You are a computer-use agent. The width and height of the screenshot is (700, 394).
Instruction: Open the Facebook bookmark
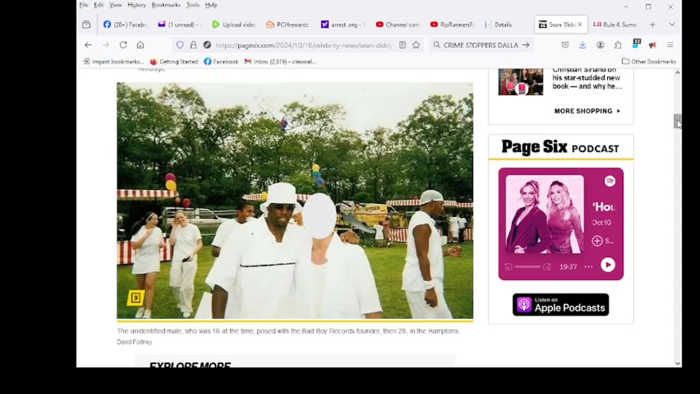pos(221,61)
